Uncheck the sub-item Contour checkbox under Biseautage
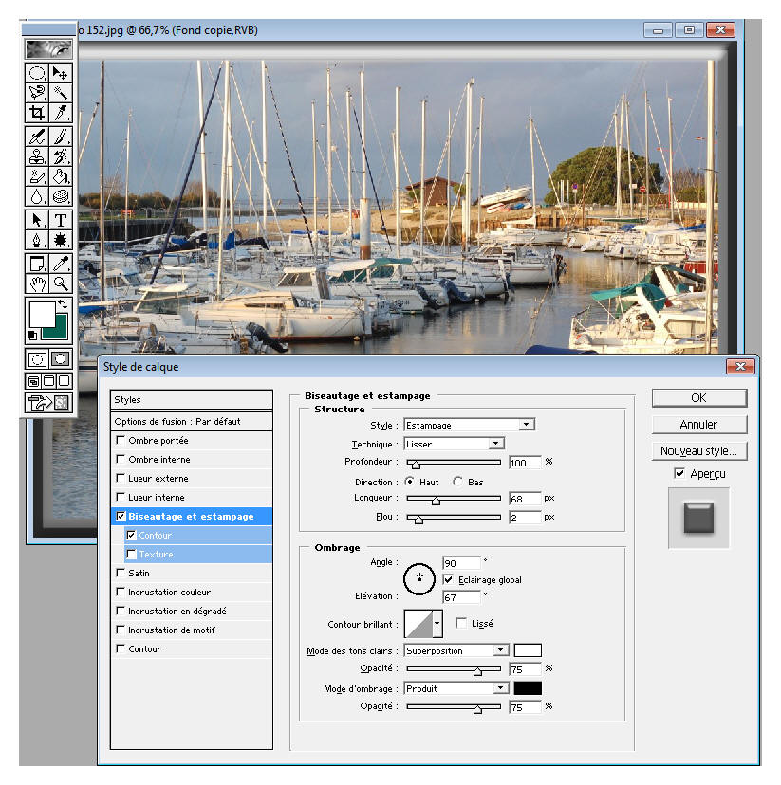 [131, 535]
